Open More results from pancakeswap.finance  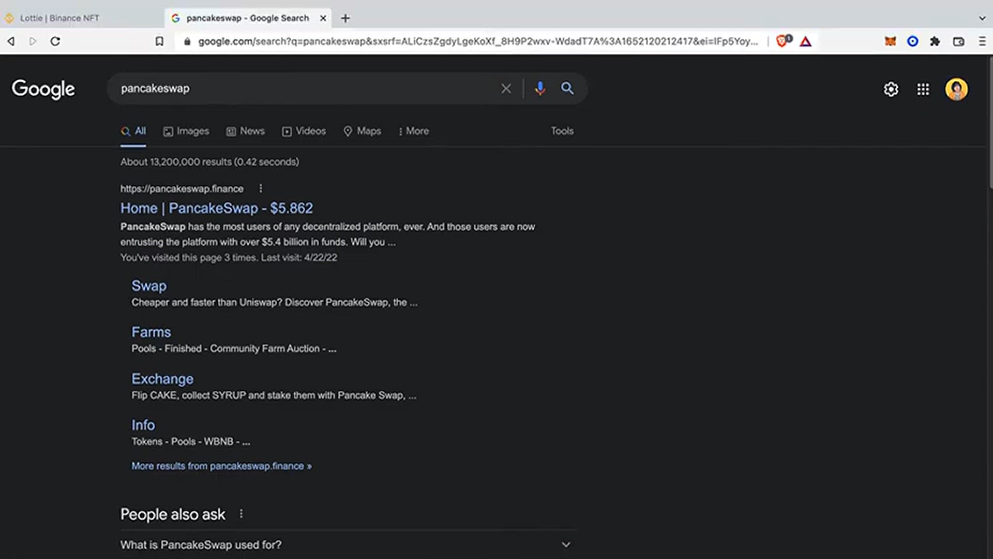tap(221, 466)
